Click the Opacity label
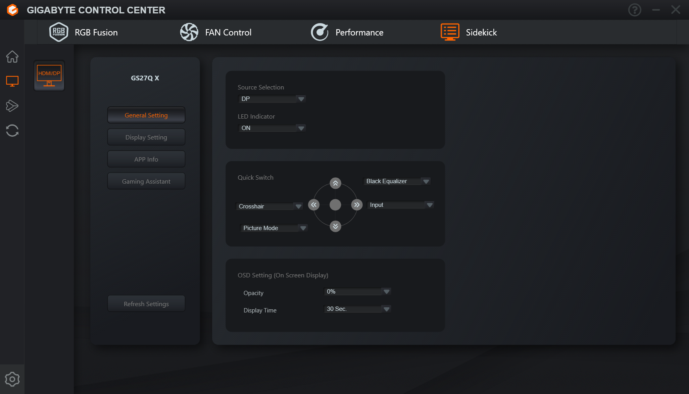 click(x=254, y=293)
